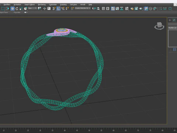
Task: Open Edit Named Selection Sets
Action: [x=72, y=8]
